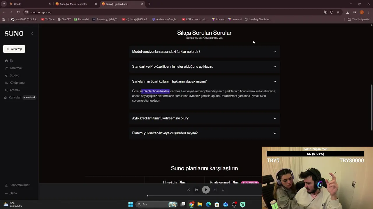This screenshot has height=209, width=373.
Task: Open the yusuf7855 GitHub bookmark
Action: coord(24,19)
